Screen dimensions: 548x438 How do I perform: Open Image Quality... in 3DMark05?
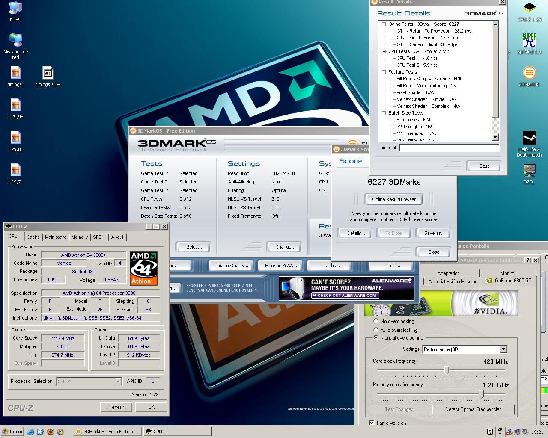pyautogui.click(x=232, y=266)
